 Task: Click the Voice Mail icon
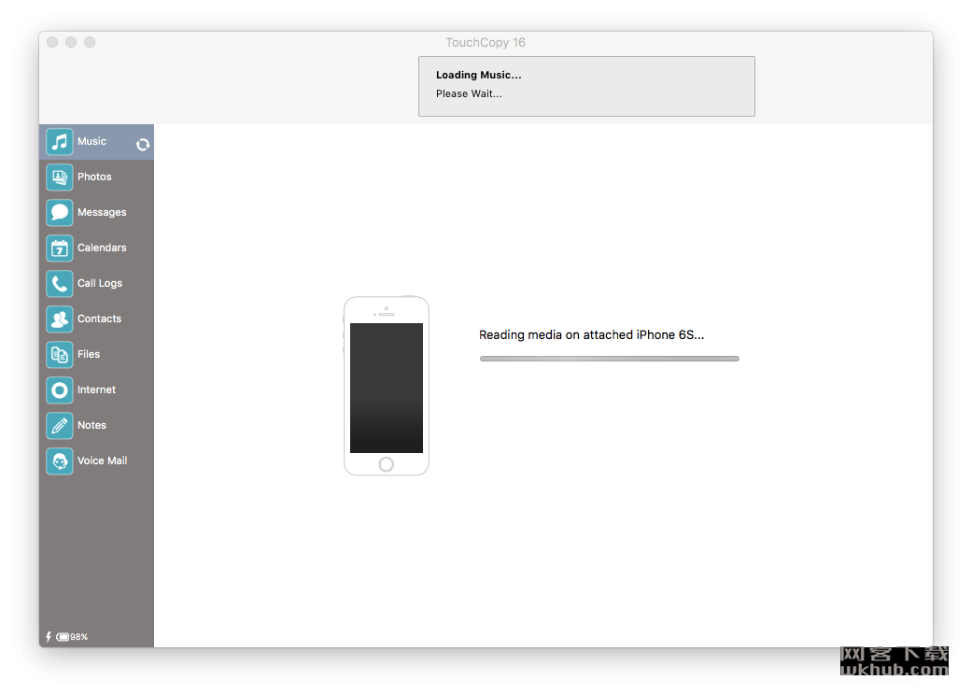click(60, 460)
